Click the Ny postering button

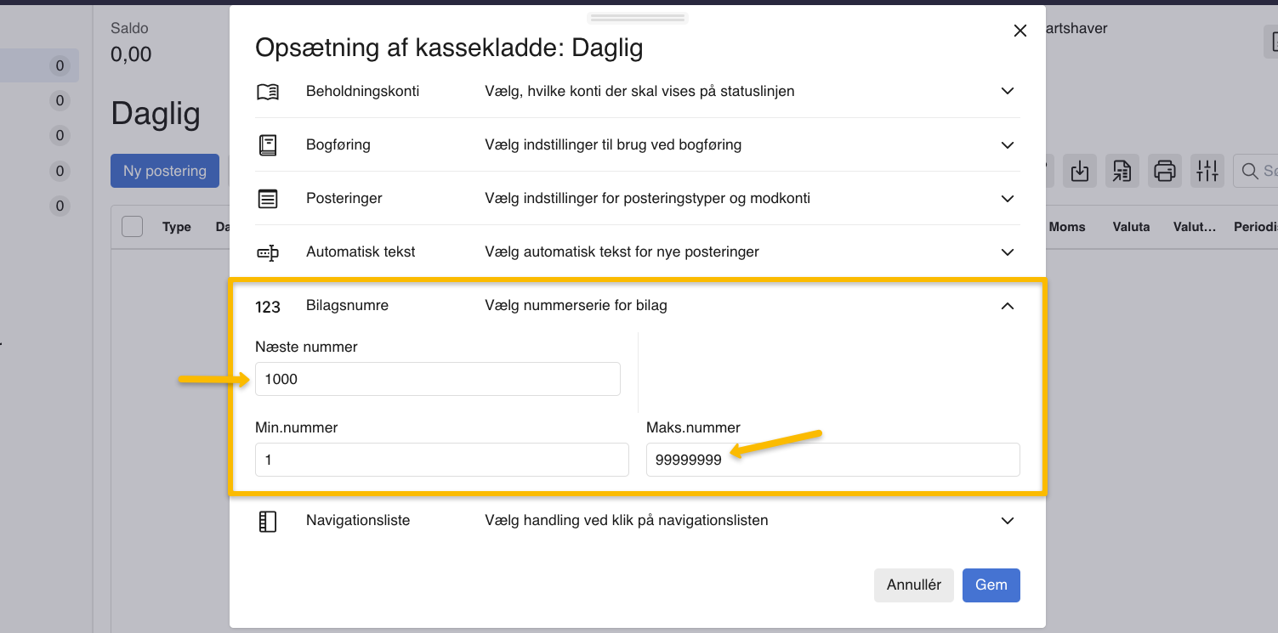coord(164,170)
